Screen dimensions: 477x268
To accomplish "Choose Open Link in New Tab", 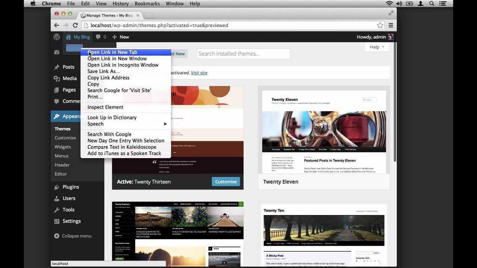I will pos(126,52).
